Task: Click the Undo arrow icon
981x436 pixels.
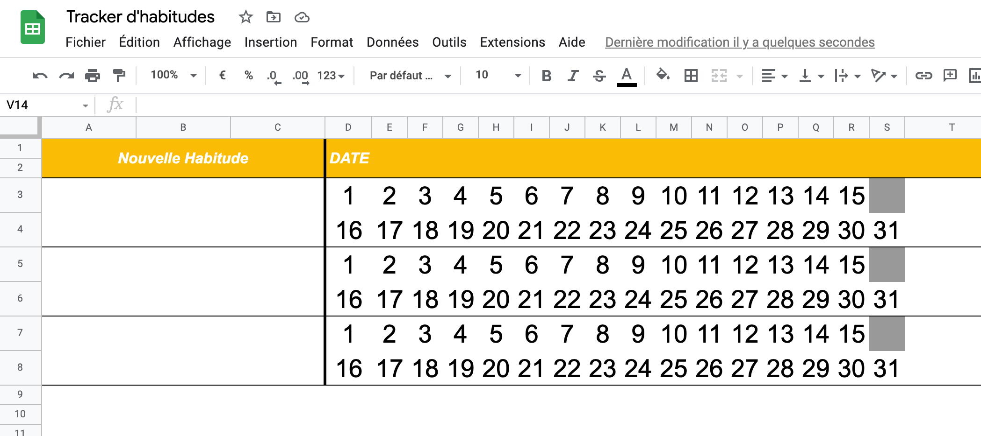Action: tap(40, 76)
